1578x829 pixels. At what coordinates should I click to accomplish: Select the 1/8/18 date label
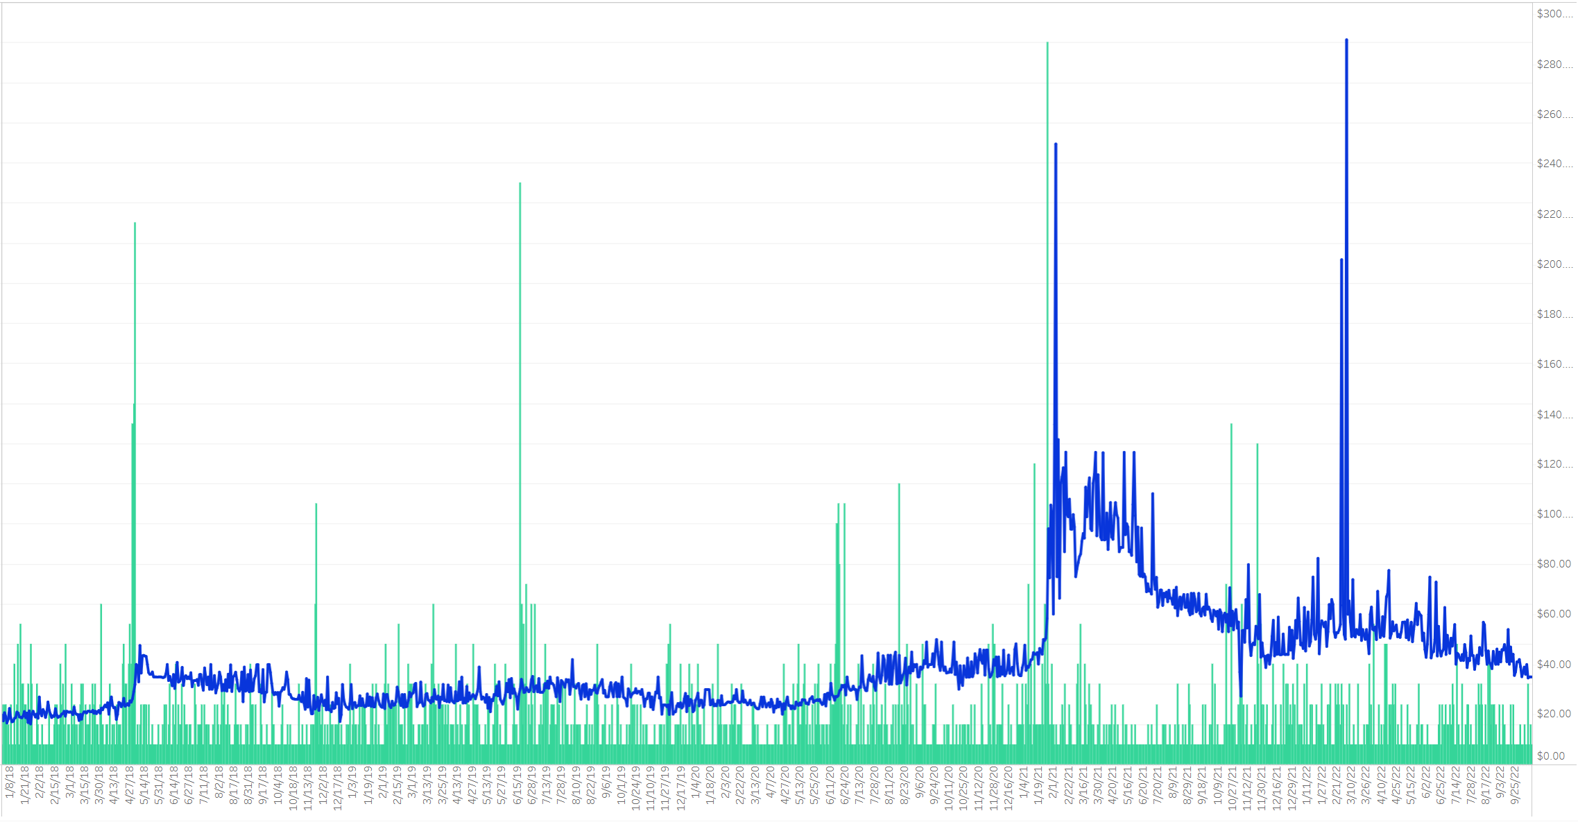click(10, 782)
